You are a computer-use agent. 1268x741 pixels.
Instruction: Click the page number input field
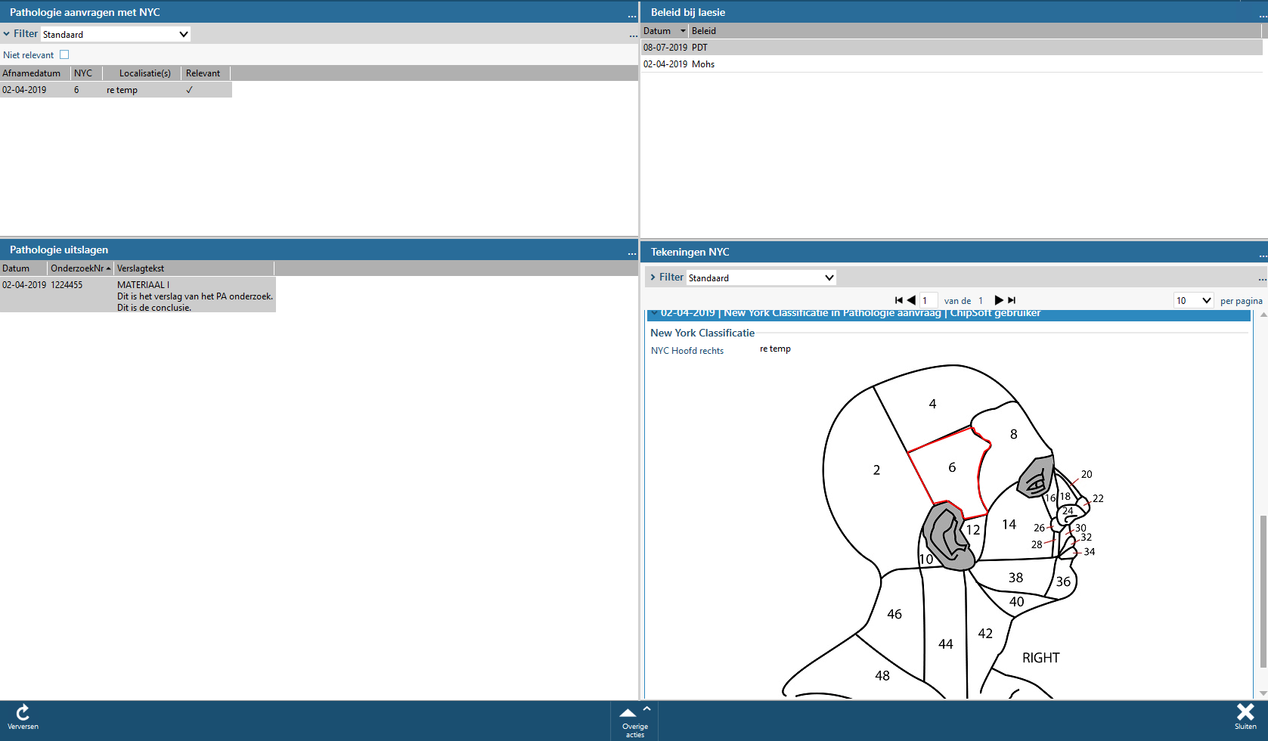[x=929, y=300]
